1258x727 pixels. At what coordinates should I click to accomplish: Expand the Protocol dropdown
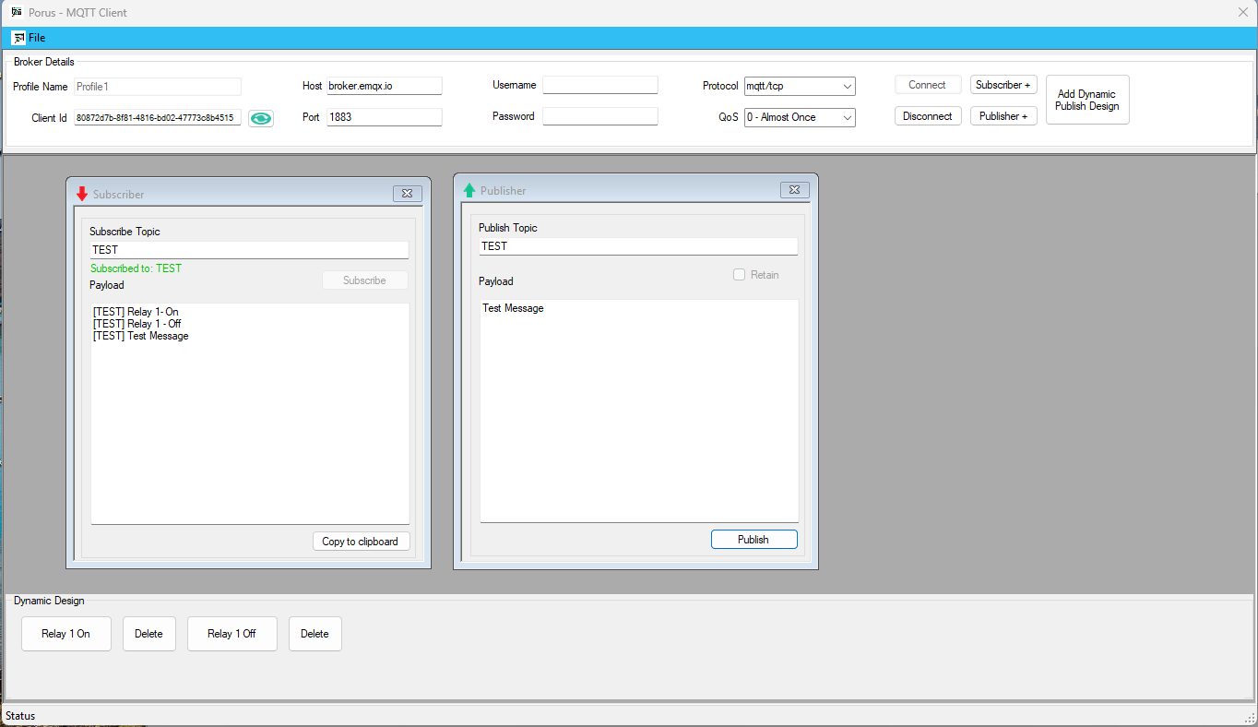(x=848, y=87)
